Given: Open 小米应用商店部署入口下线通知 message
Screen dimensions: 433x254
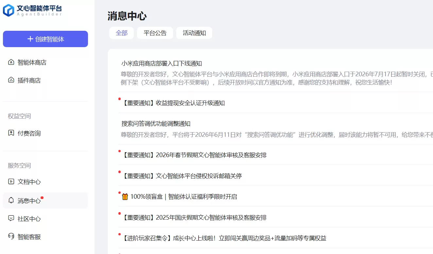Looking at the screenshot, I should (x=162, y=63).
